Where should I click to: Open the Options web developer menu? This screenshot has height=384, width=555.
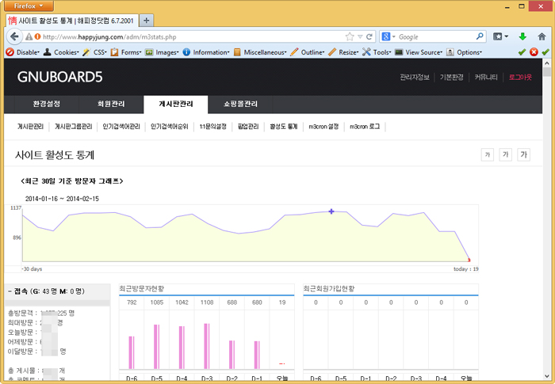[x=464, y=52]
